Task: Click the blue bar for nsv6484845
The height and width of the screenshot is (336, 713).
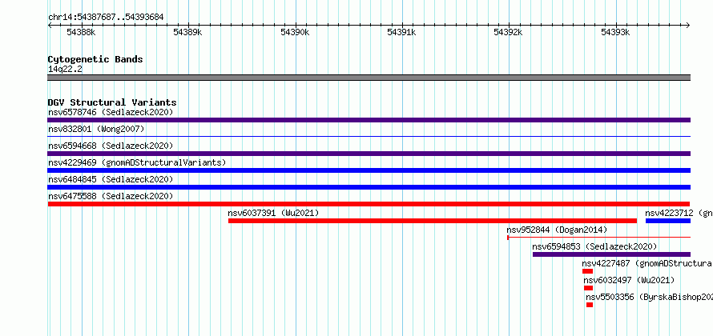Action: 369,187
